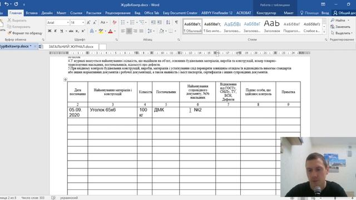Increase font size with larger A
The width and height of the screenshot is (356, 200).
click(x=88, y=22)
